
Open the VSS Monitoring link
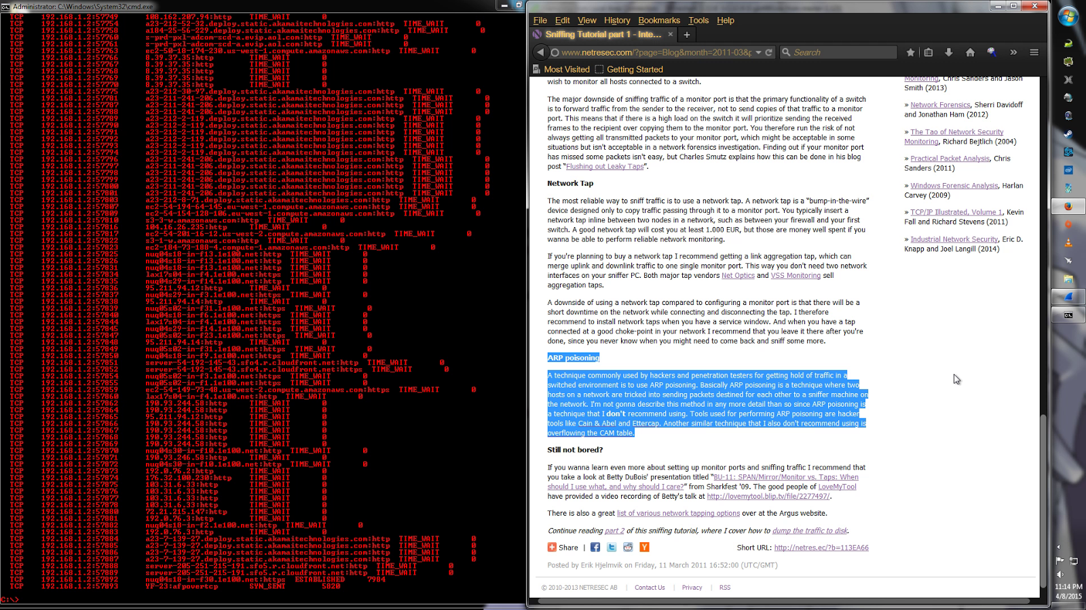coord(795,275)
